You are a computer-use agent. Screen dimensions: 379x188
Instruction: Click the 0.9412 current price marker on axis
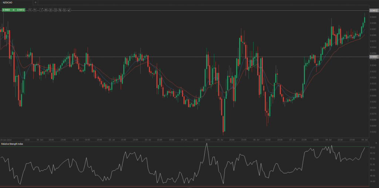(373, 11)
